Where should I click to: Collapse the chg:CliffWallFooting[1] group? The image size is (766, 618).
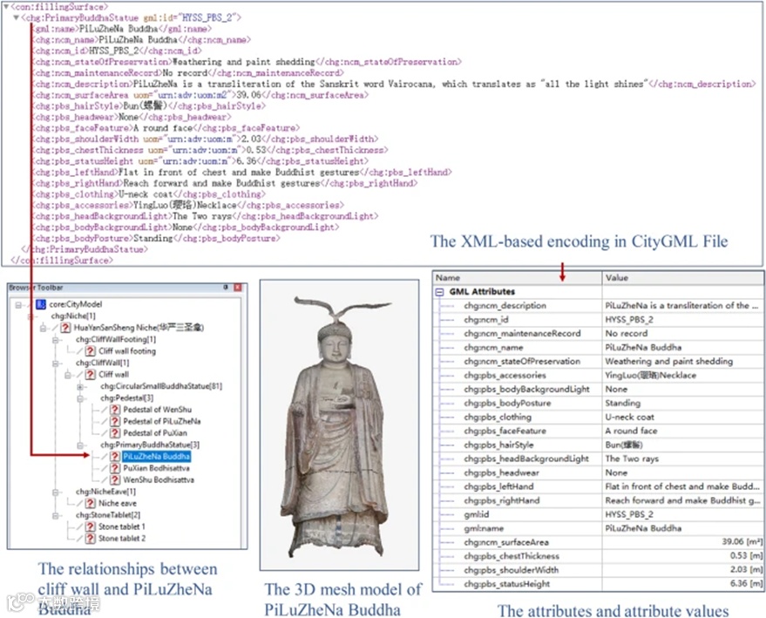coord(55,340)
